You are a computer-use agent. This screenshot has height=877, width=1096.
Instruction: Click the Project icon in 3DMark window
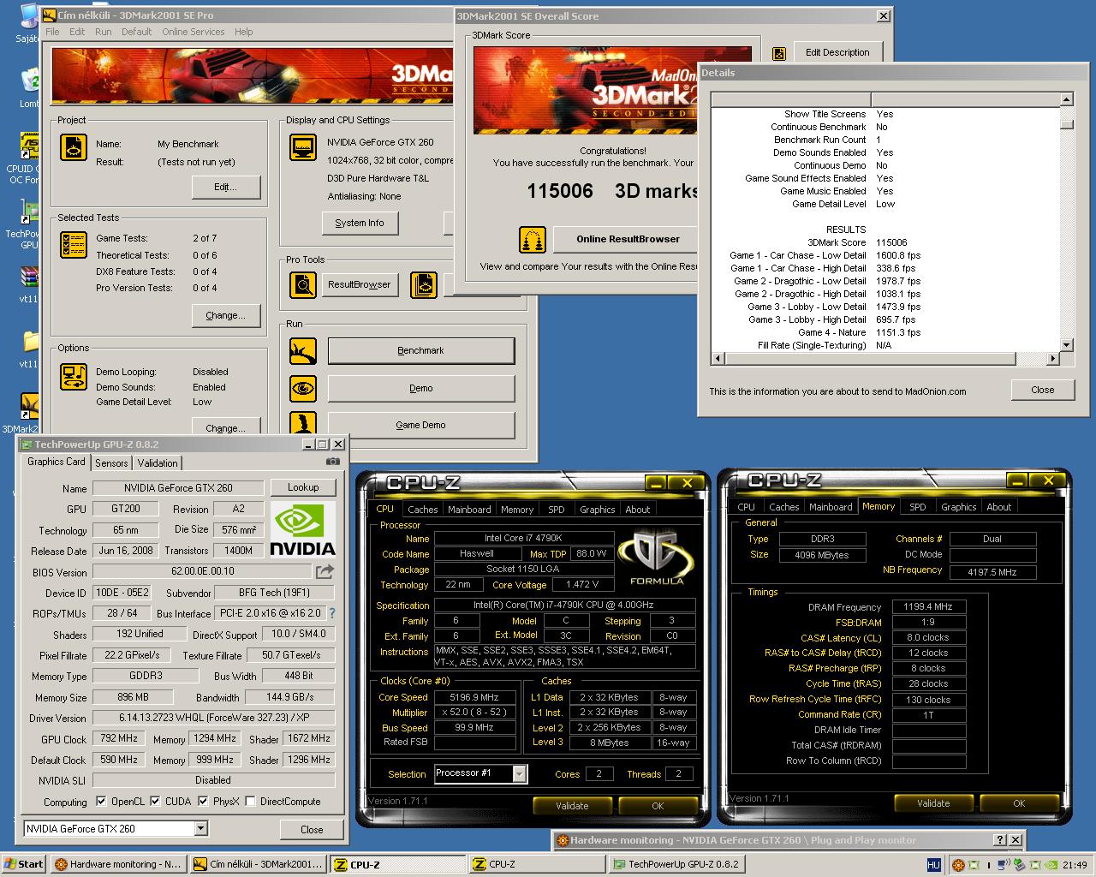(74, 148)
